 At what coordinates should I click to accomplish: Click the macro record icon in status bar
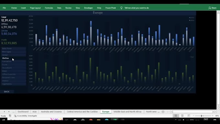click(10, 116)
